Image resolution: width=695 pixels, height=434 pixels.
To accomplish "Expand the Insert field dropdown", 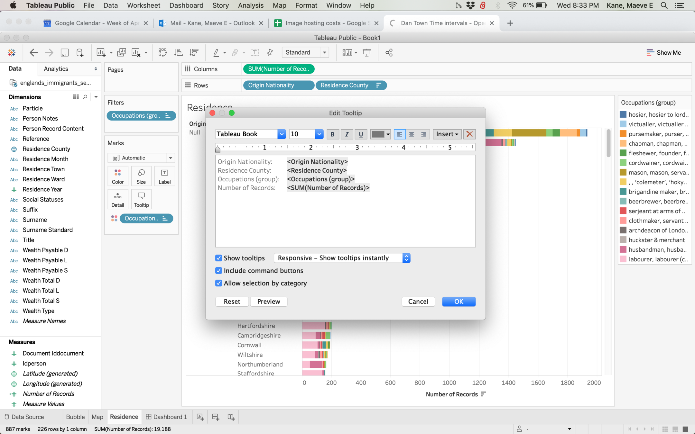I will [447, 134].
